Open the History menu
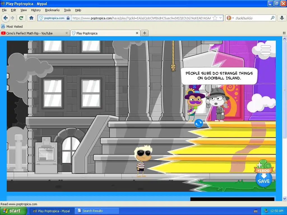This screenshot has height=215, width=287. 36,10
